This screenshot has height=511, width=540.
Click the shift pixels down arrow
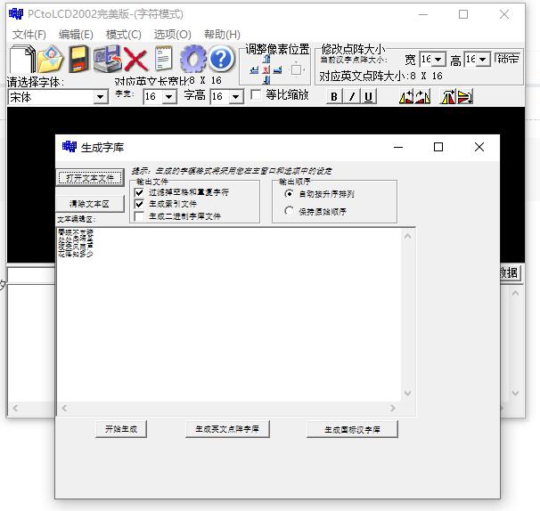click(x=266, y=80)
